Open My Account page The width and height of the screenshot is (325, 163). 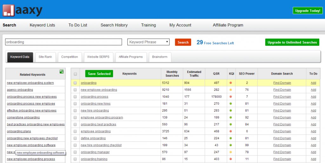[x=180, y=25]
